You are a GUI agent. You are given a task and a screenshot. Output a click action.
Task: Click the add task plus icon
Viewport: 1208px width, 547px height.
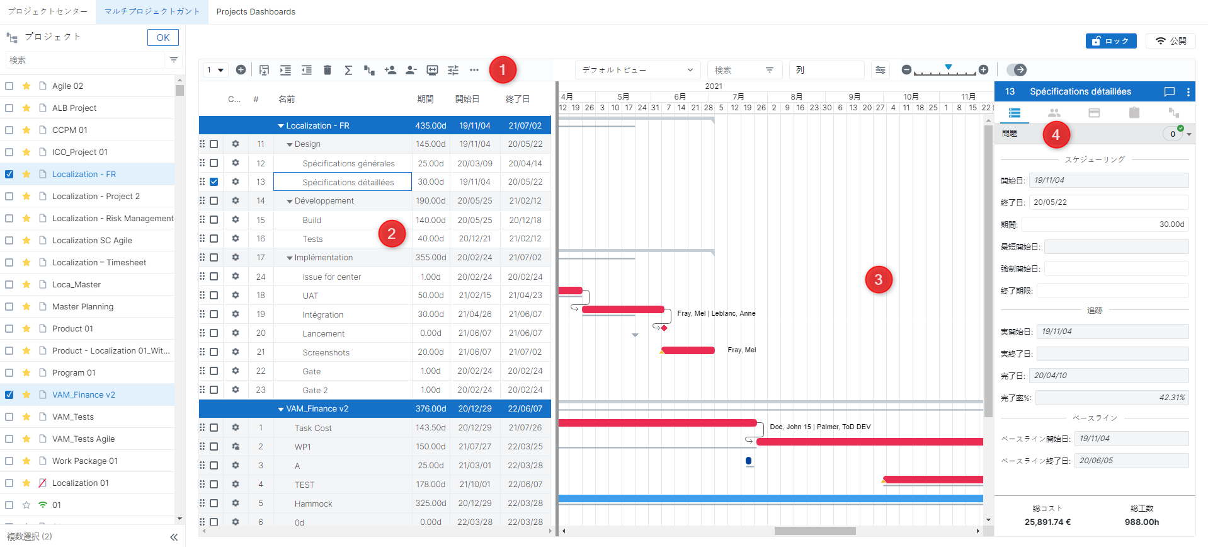241,70
